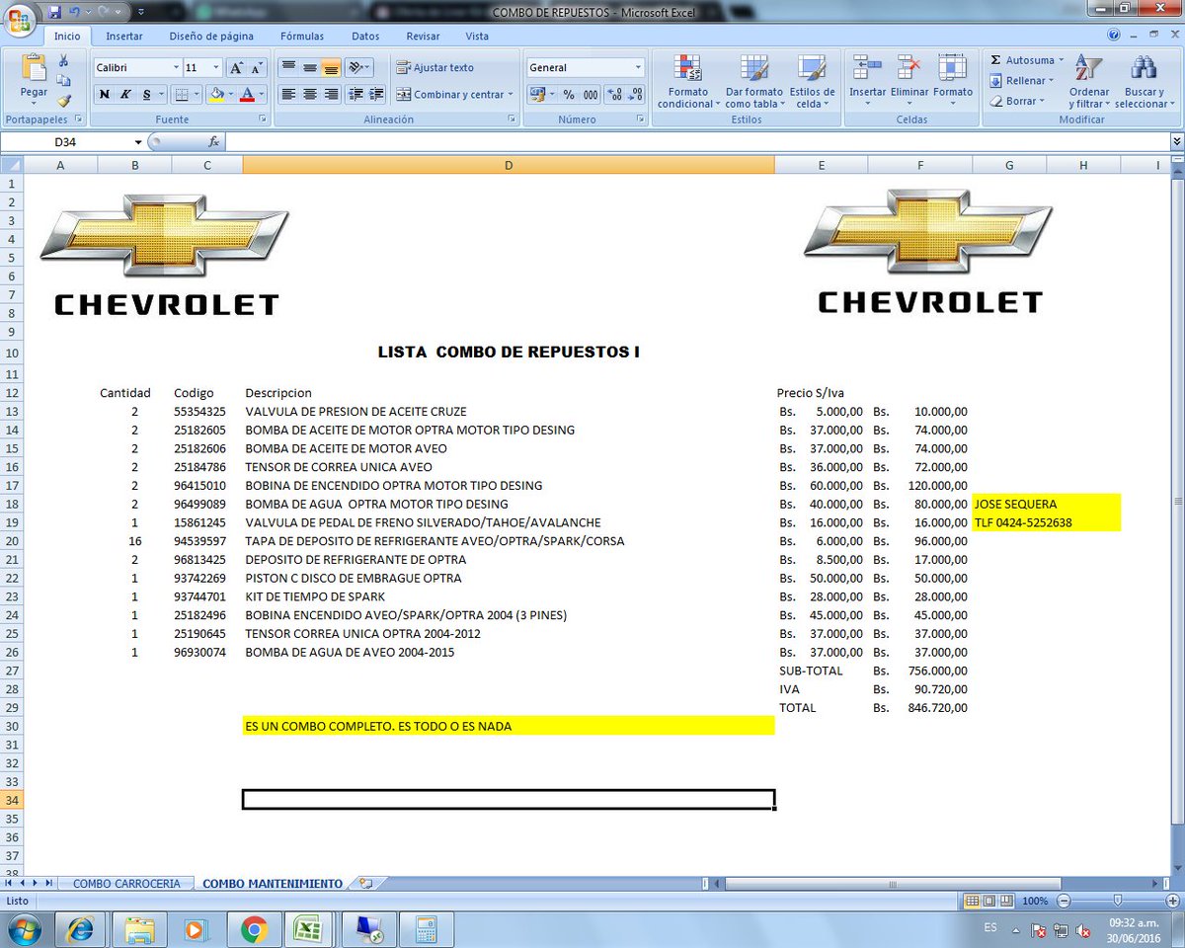Image resolution: width=1185 pixels, height=948 pixels.
Task: Click the insert function fx button
Action: pos(213,142)
